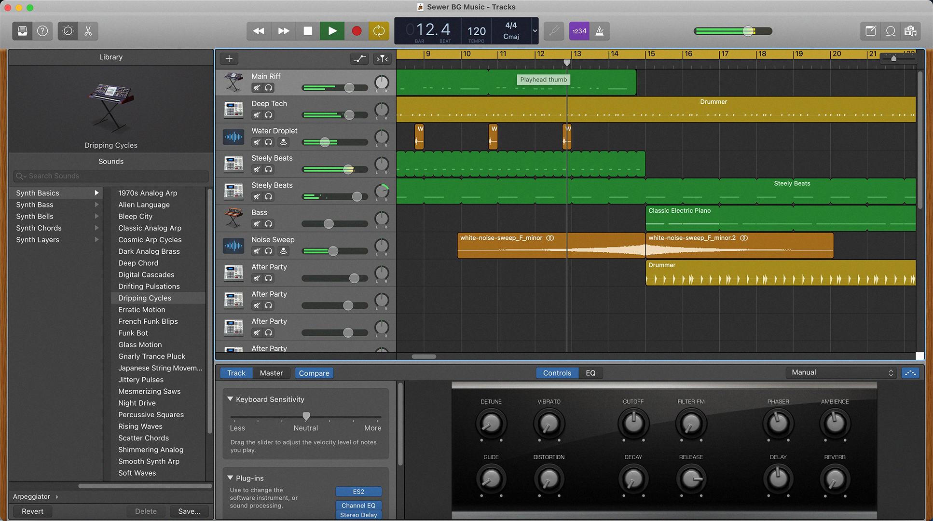
Task: Open the Manual preset dropdown
Action: tap(842, 372)
